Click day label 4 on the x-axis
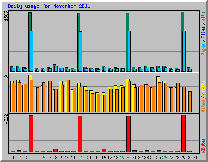The height and width of the screenshot is (162, 208). 32,158
